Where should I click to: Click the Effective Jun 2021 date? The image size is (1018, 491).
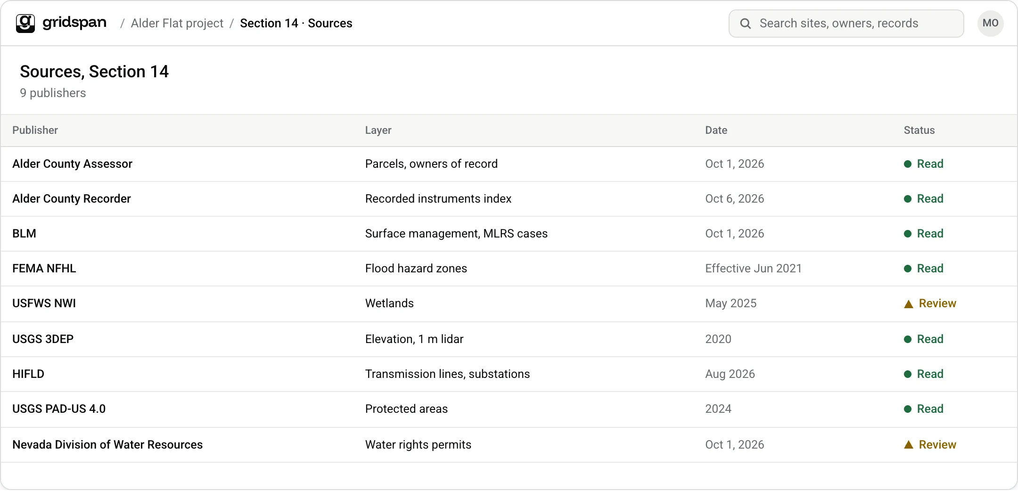(753, 269)
